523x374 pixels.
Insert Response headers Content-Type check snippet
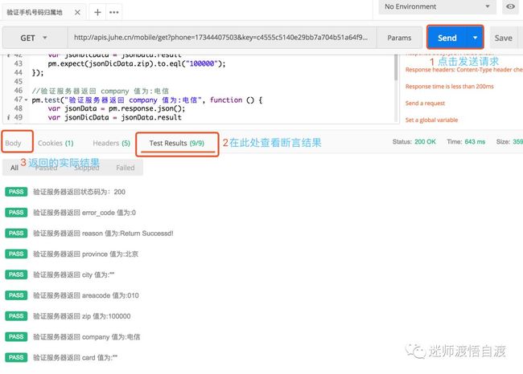point(463,70)
